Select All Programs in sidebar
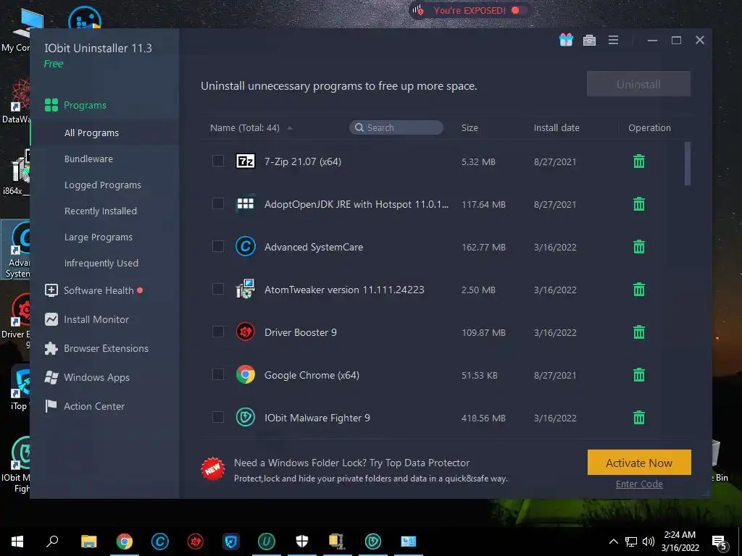This screenshot has height=556, width=742. click(x=91, y=133)
